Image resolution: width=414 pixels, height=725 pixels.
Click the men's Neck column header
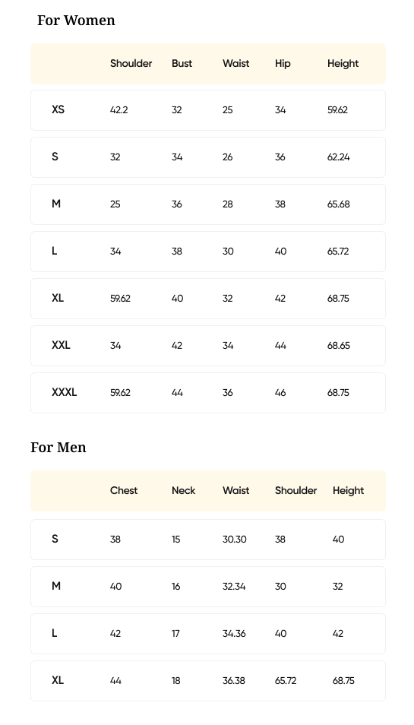click(x=183, y=491)
